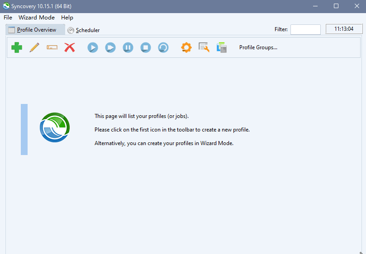This screenshot has height=254, width=366.
Task: Close the Syncovery window
Action: tap(357, 6)
